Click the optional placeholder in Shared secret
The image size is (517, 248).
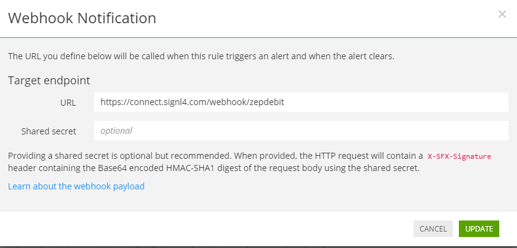[x=116, y=131]
